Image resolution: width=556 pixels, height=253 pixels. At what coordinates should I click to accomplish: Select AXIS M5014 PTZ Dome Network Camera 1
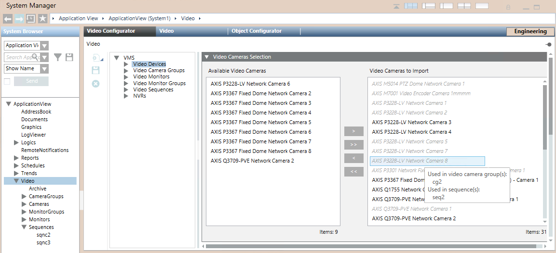pos(419,84)
